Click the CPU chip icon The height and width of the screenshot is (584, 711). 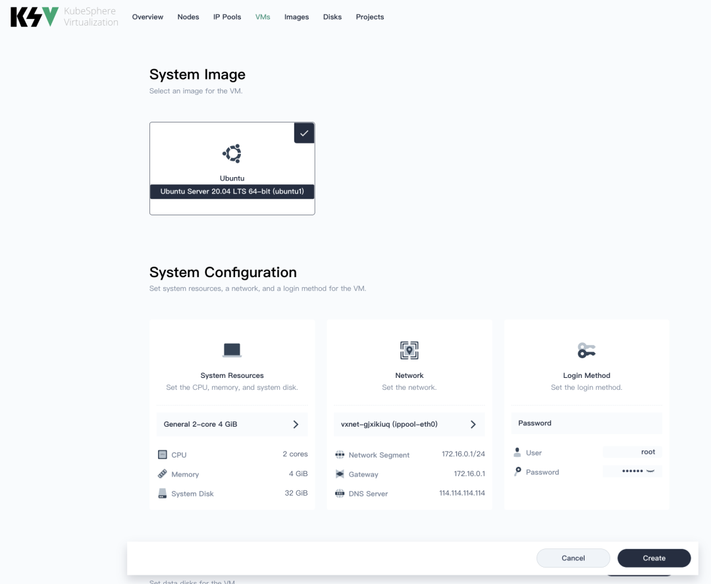pos(163,454)
